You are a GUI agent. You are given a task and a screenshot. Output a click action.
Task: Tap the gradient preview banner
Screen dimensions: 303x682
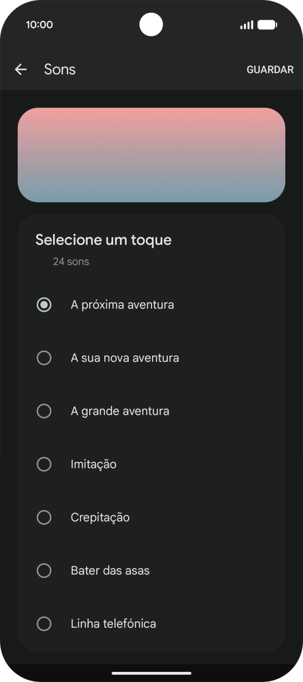pos(151,155)
